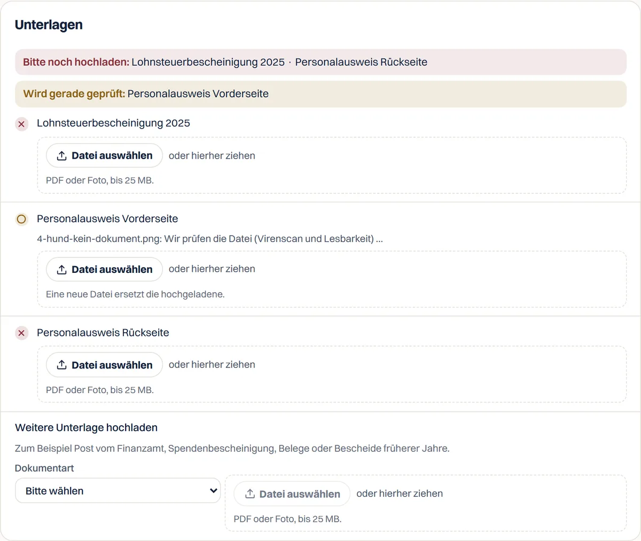Click the pending circle icon beside Personalausweis Vorderseite
Screen dimensions: 641x541
click(21, 219)
